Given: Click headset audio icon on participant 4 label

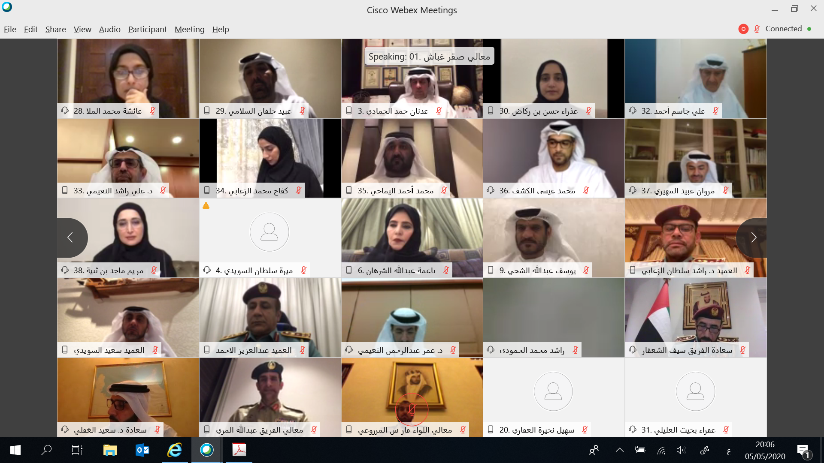Looking at the screenshot, I should 207,270.
